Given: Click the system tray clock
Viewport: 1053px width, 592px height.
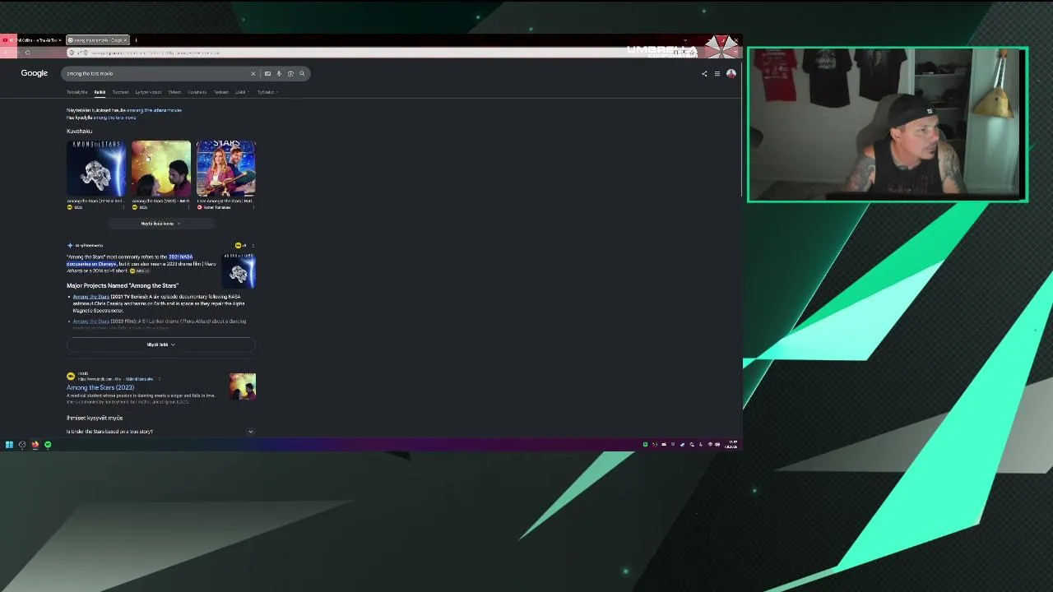Looking at the screenshot, I should 731,445.
